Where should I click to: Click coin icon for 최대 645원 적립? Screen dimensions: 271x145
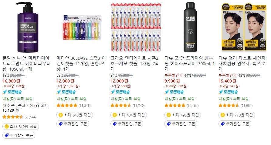[60, 115]
